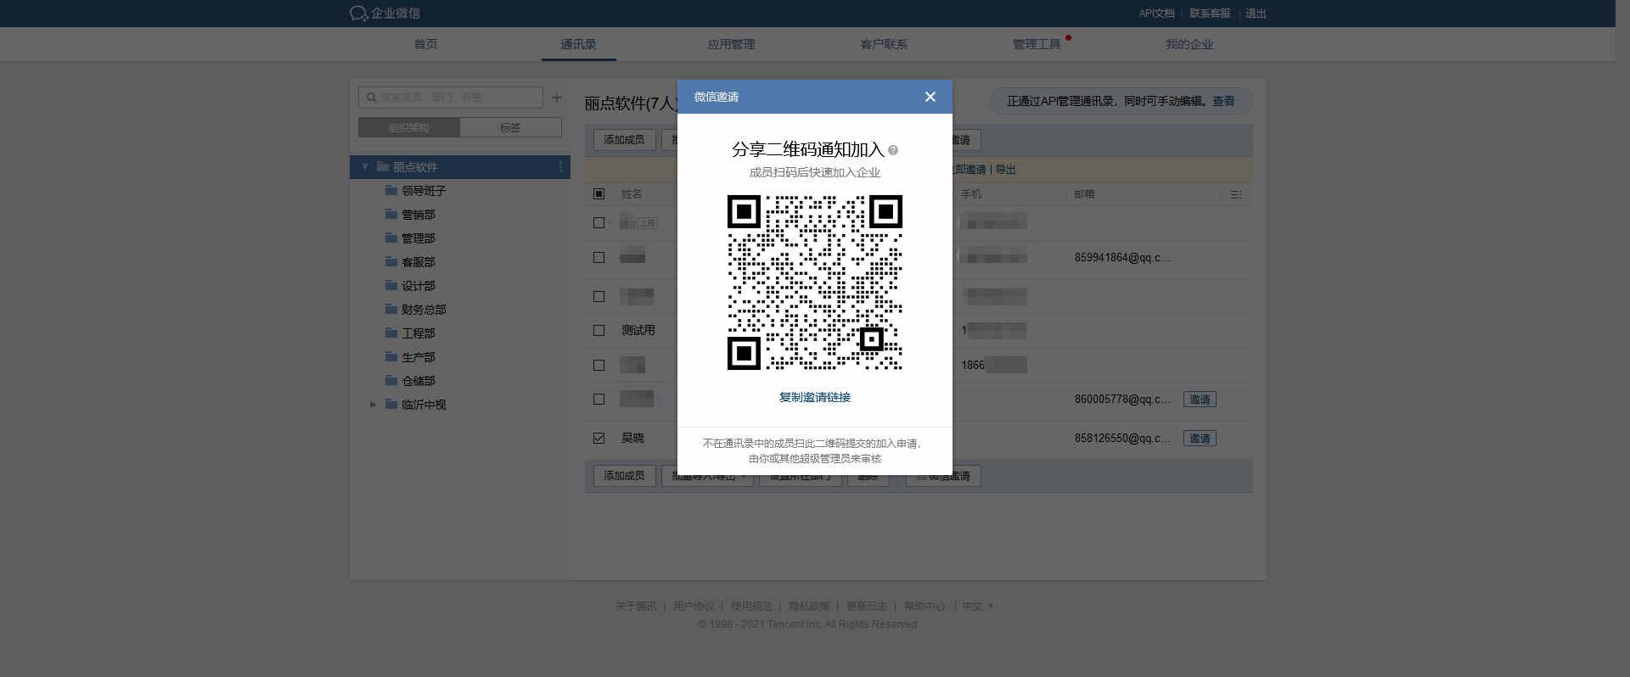
Task: Select the 客服部 department
Action: (419, 262)
